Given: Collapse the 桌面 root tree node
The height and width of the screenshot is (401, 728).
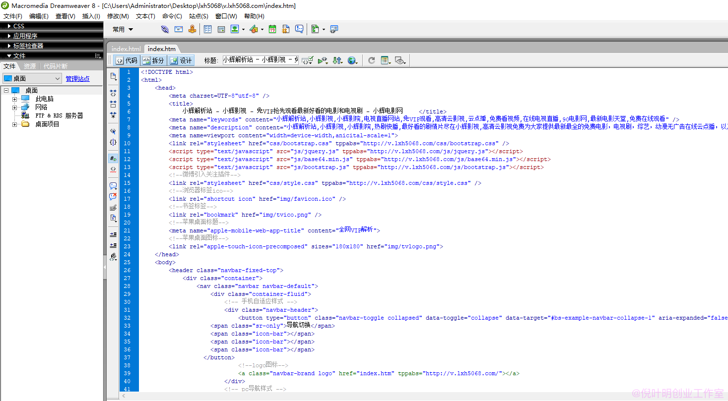Looking at the screenshot, I should pyautogui.click(x=6, y=91).
